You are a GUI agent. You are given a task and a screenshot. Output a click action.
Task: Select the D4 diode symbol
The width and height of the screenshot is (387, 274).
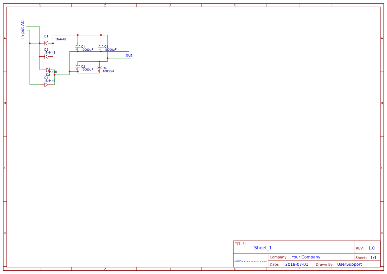click(46, 85)
